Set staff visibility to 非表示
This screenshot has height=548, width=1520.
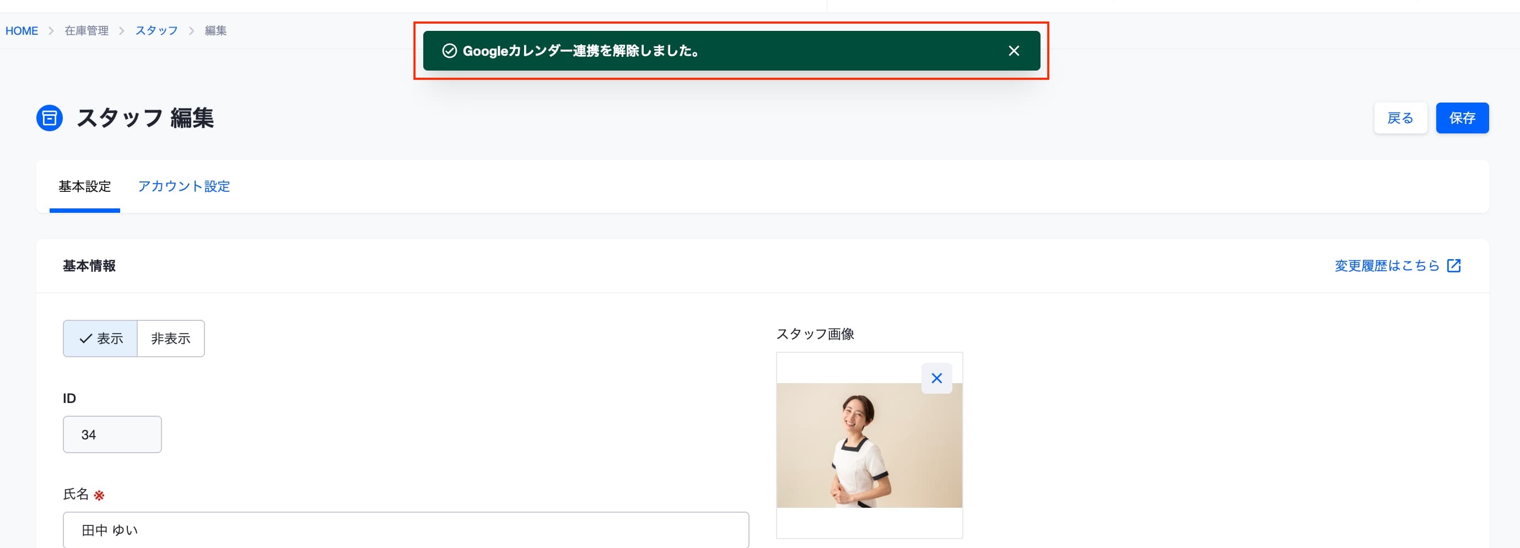tap(171, 339)
